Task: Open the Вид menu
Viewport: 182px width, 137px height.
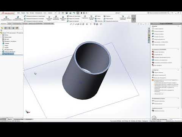Action: [x=27, y=13]
